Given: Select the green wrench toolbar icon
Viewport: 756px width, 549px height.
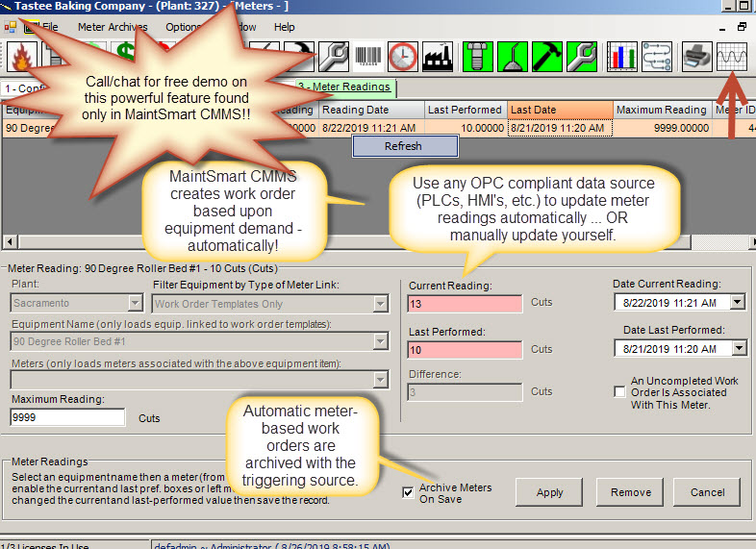Looking at the screenshot, I should tap(582, 57).
